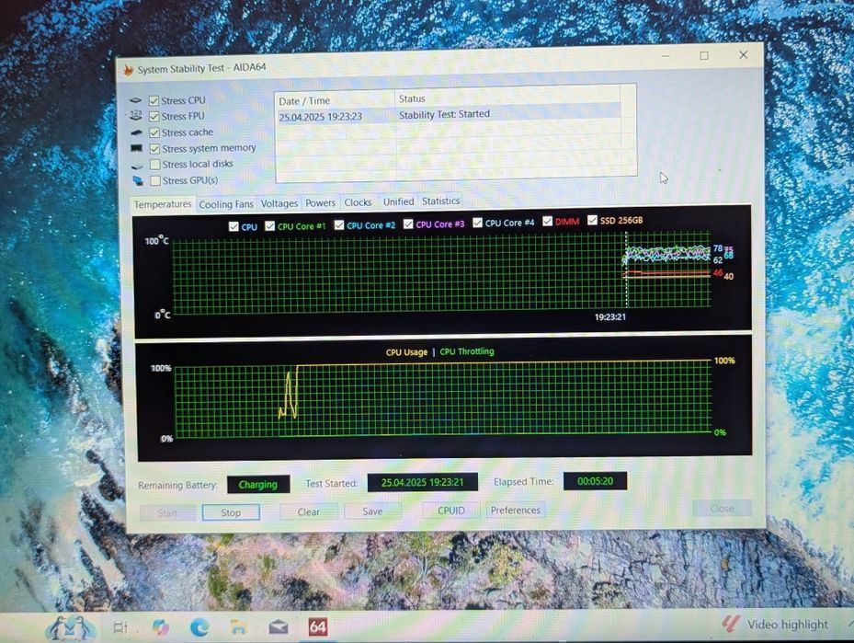The image size is (854, 643).
Task: Click the Video highlight tray icon
Action: coord(731,624)
